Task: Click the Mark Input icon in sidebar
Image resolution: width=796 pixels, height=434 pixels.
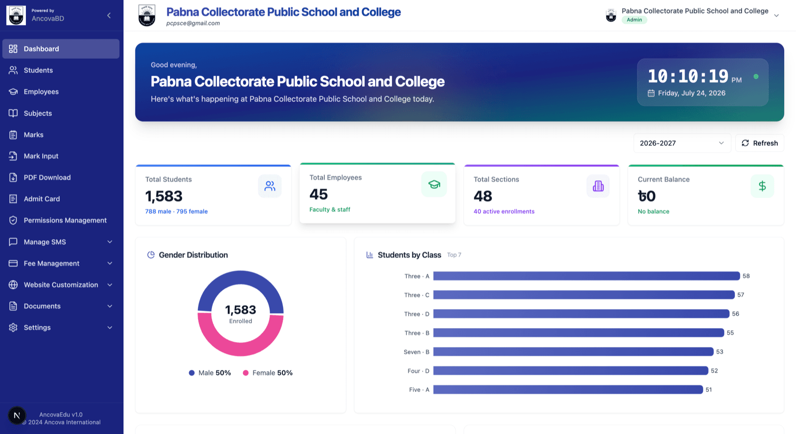Action: point(13,156)
